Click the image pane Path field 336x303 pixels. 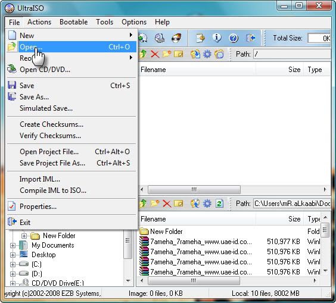[292, 54]
